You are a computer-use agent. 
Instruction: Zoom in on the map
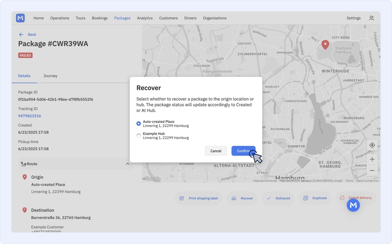[372, 159]
